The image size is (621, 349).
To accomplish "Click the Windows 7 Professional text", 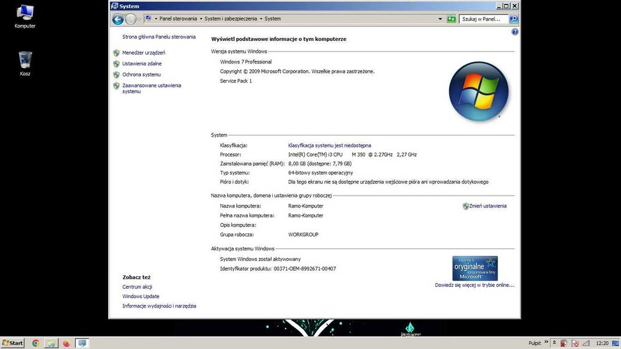I will (x=246, y=62).
